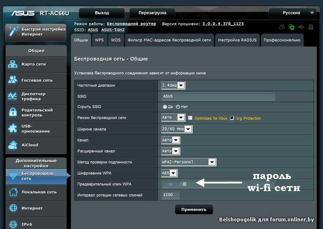The image size is (323, 229).
Task: Open the wireless mode Авто dropdown
Action: tap(173, 118)
